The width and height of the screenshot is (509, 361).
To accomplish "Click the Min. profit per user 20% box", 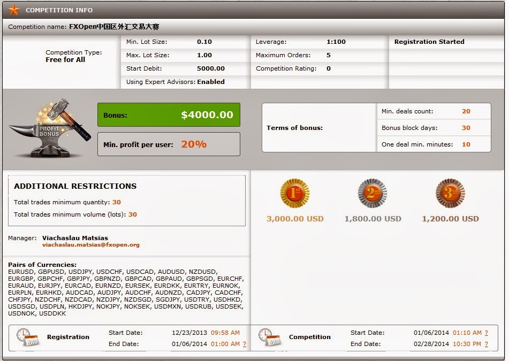I will coord(169,144).
